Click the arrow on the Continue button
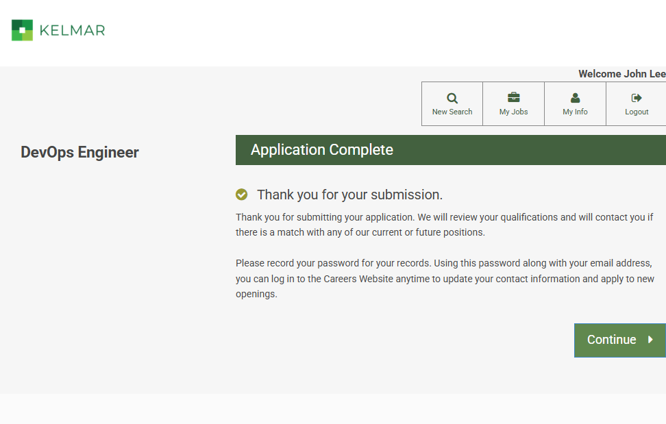Viewport: 666px width, 424px height. [650, 340]
